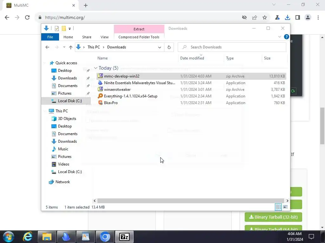
Task: Click 13,810 KB size cell
Action: (277, 76)
